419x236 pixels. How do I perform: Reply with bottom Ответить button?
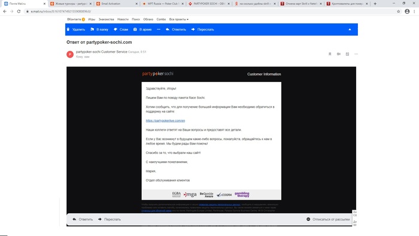83,219
